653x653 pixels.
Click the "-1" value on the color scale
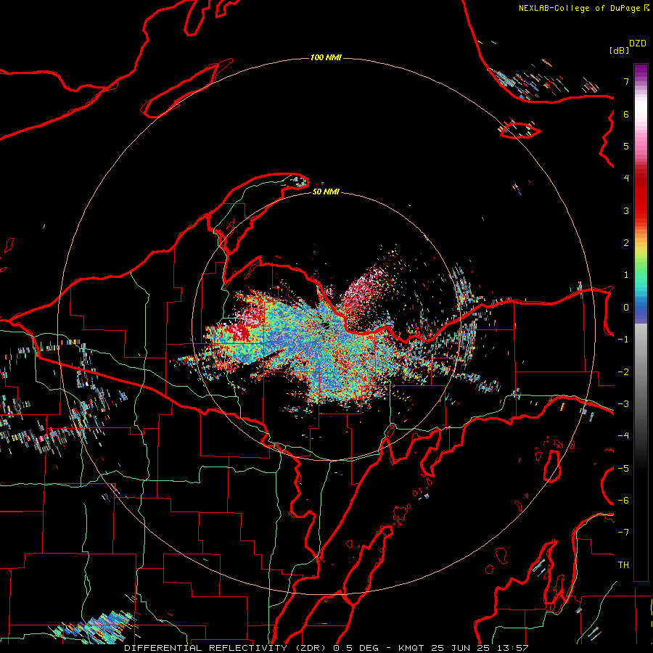point(623,340)
